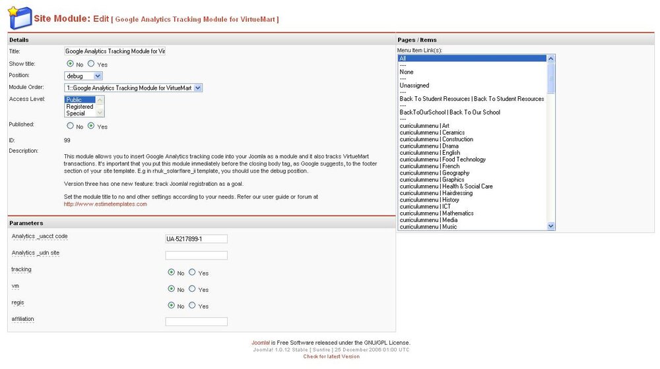Viewport: 660px width, 369px height.
Task: Click the Analytics _uacct code field
Action: (x=196, y=239)
